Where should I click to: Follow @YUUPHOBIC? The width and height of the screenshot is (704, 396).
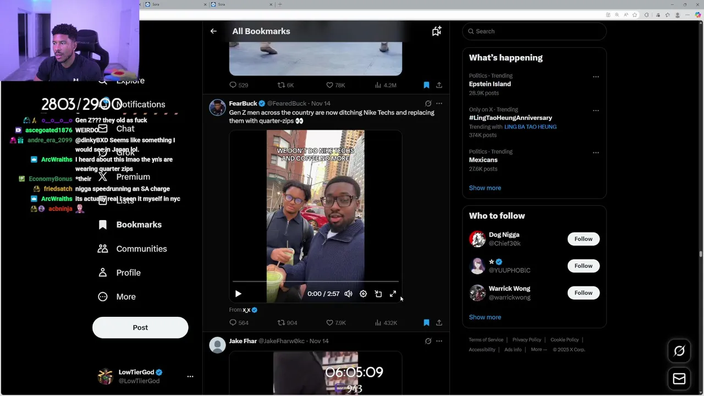pyautogui.click(x=584, y=266)
